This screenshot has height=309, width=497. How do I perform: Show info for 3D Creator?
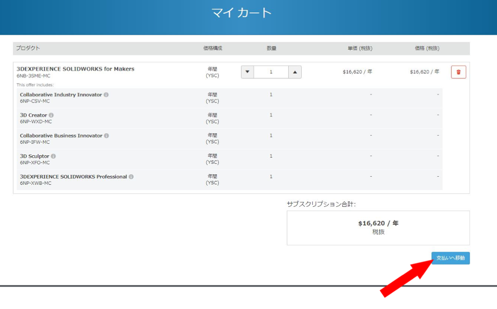pyautogui.click(x=51, y=115)
